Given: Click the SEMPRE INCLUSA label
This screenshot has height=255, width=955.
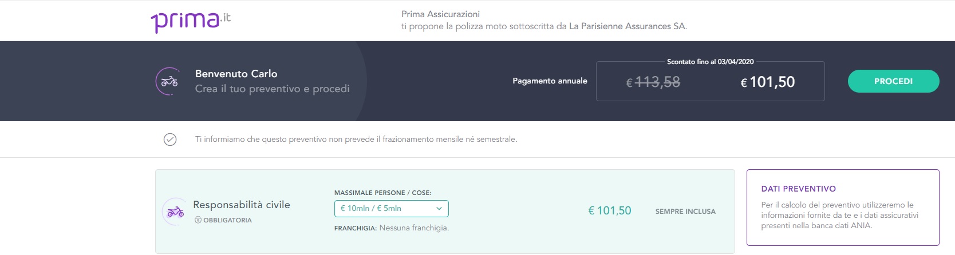Looking at the screenshot, I should coord(685,212).
